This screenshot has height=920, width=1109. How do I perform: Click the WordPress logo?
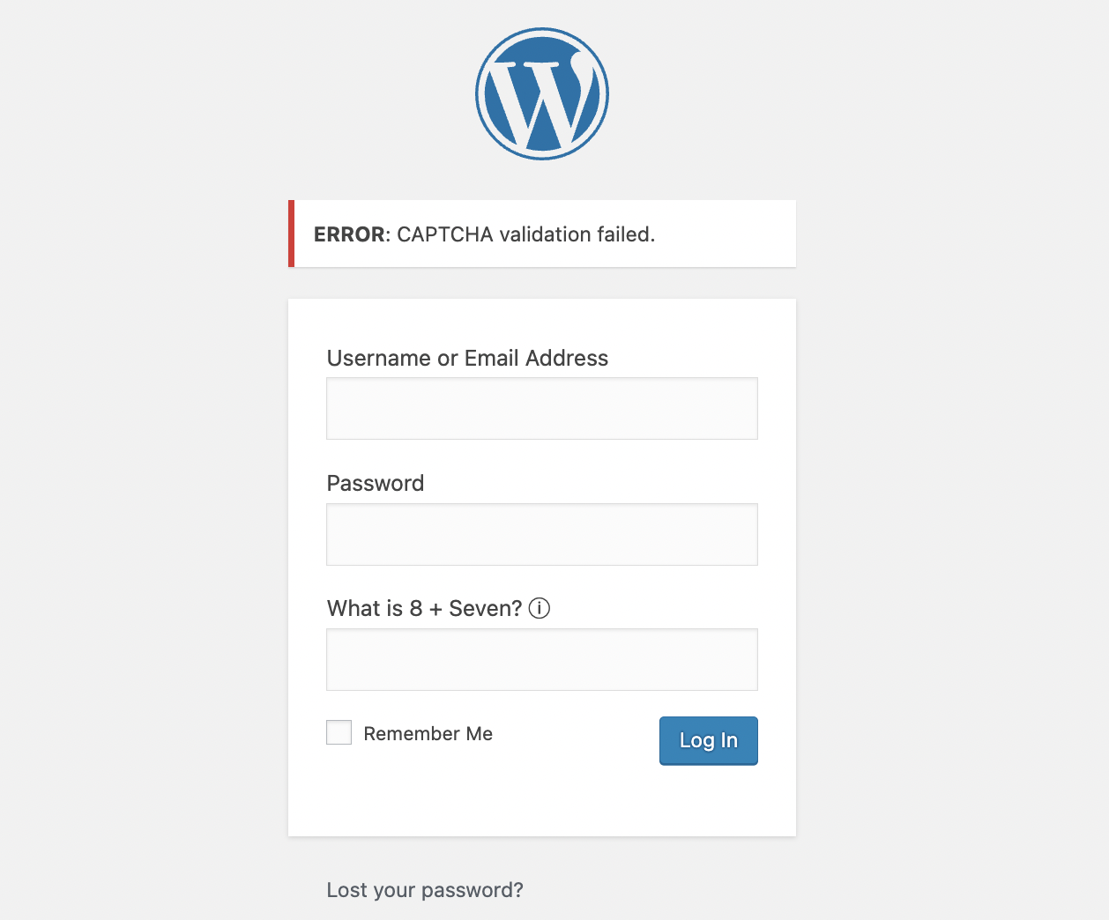542,94
